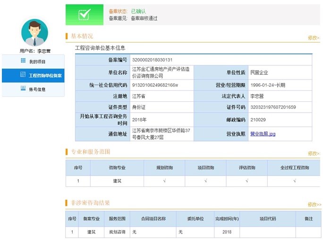Image resolution: width=323 pixels, height=240 pixels.
Task: Click the grid icon beside 我的项目
Action: pos(23,61)
